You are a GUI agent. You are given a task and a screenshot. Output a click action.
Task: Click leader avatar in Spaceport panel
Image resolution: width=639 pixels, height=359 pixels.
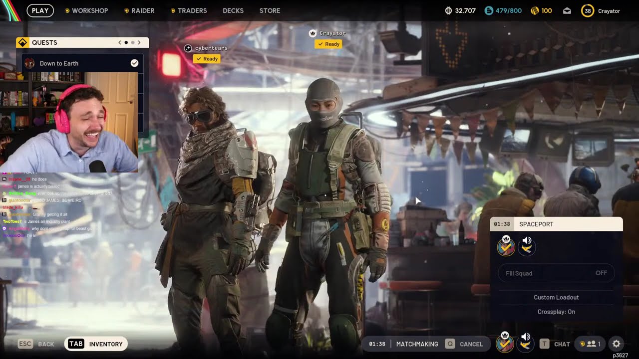click(506, 246)
